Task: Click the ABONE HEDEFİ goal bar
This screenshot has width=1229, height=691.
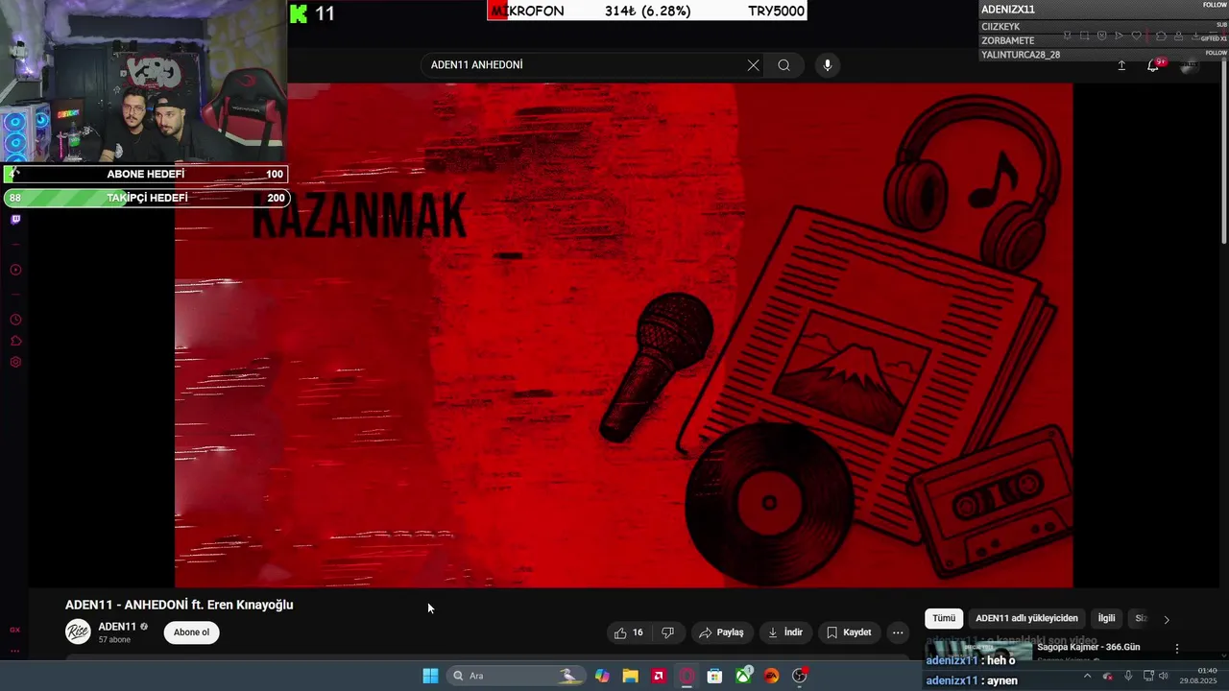Action: pos(145,174)
